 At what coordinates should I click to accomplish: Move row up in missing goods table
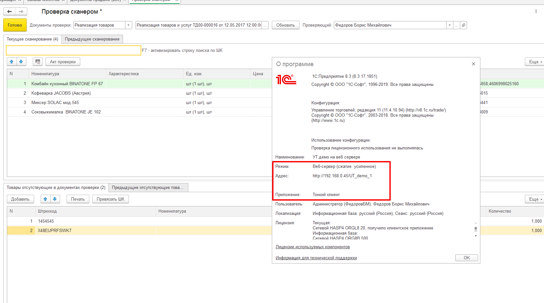pyautogui.click(x=45, y=199)
